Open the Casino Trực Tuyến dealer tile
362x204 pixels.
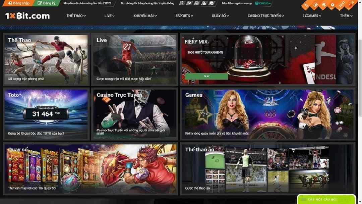pos(135,114)
